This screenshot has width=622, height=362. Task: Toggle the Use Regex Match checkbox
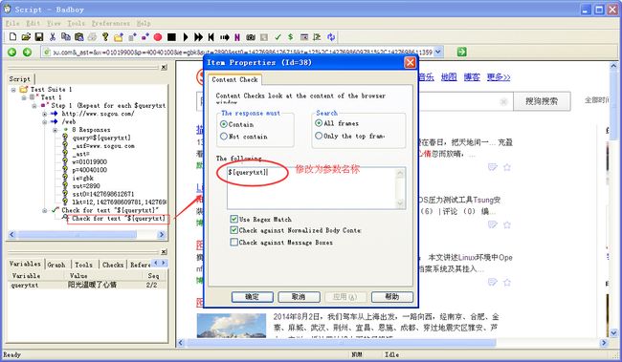(234, 219)
